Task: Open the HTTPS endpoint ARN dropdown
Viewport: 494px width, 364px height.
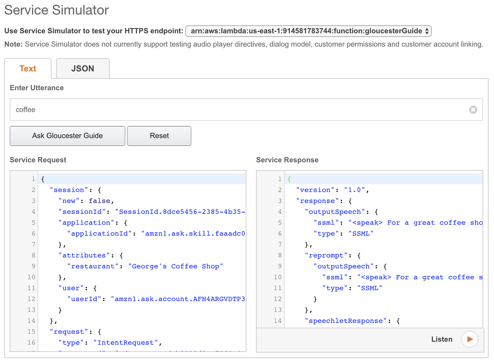Action: (x=308, y=31)
